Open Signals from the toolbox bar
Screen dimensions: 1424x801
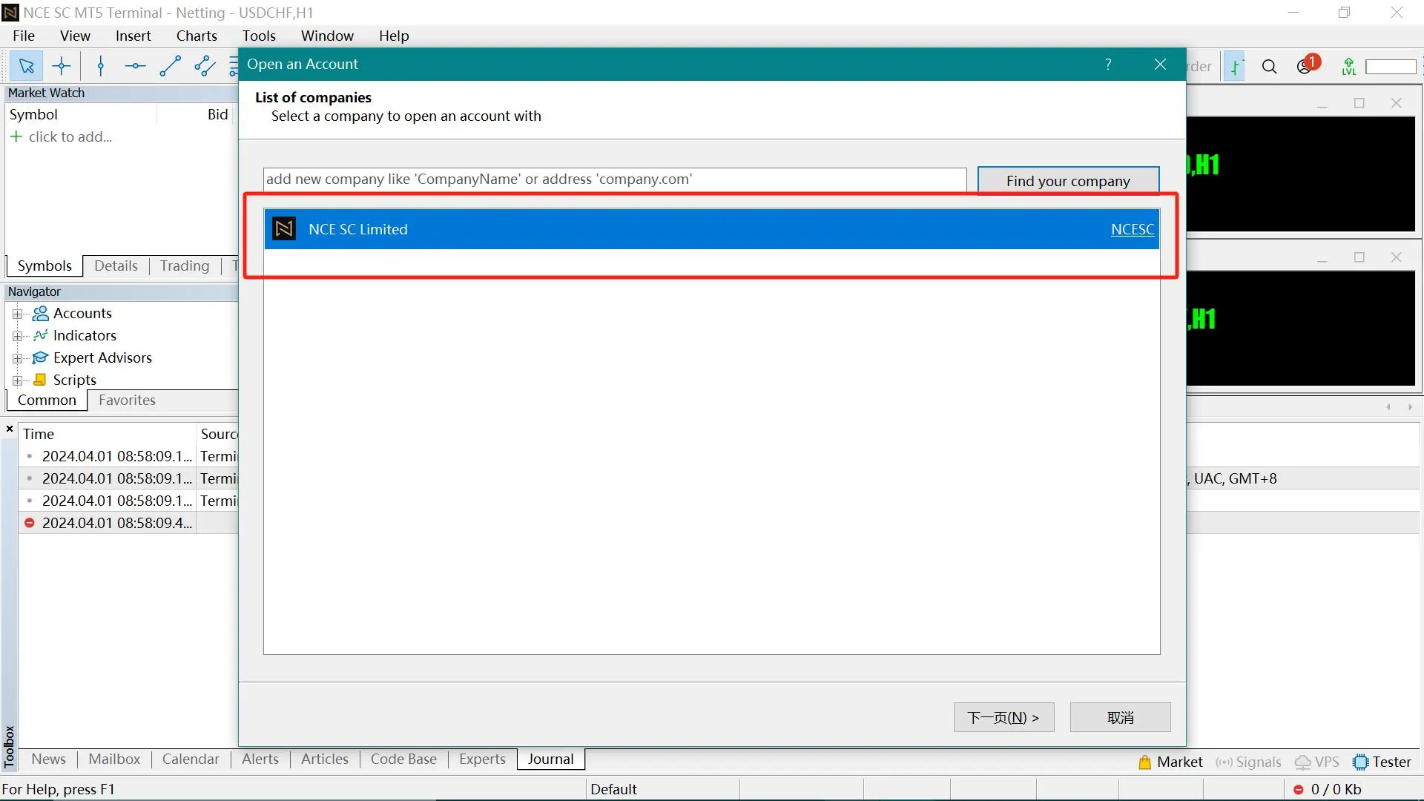point(1249,762)
